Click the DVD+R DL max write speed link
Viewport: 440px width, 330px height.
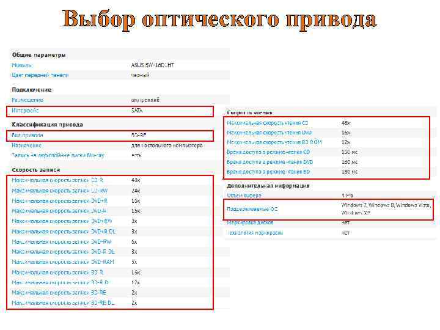pos(64,232)
